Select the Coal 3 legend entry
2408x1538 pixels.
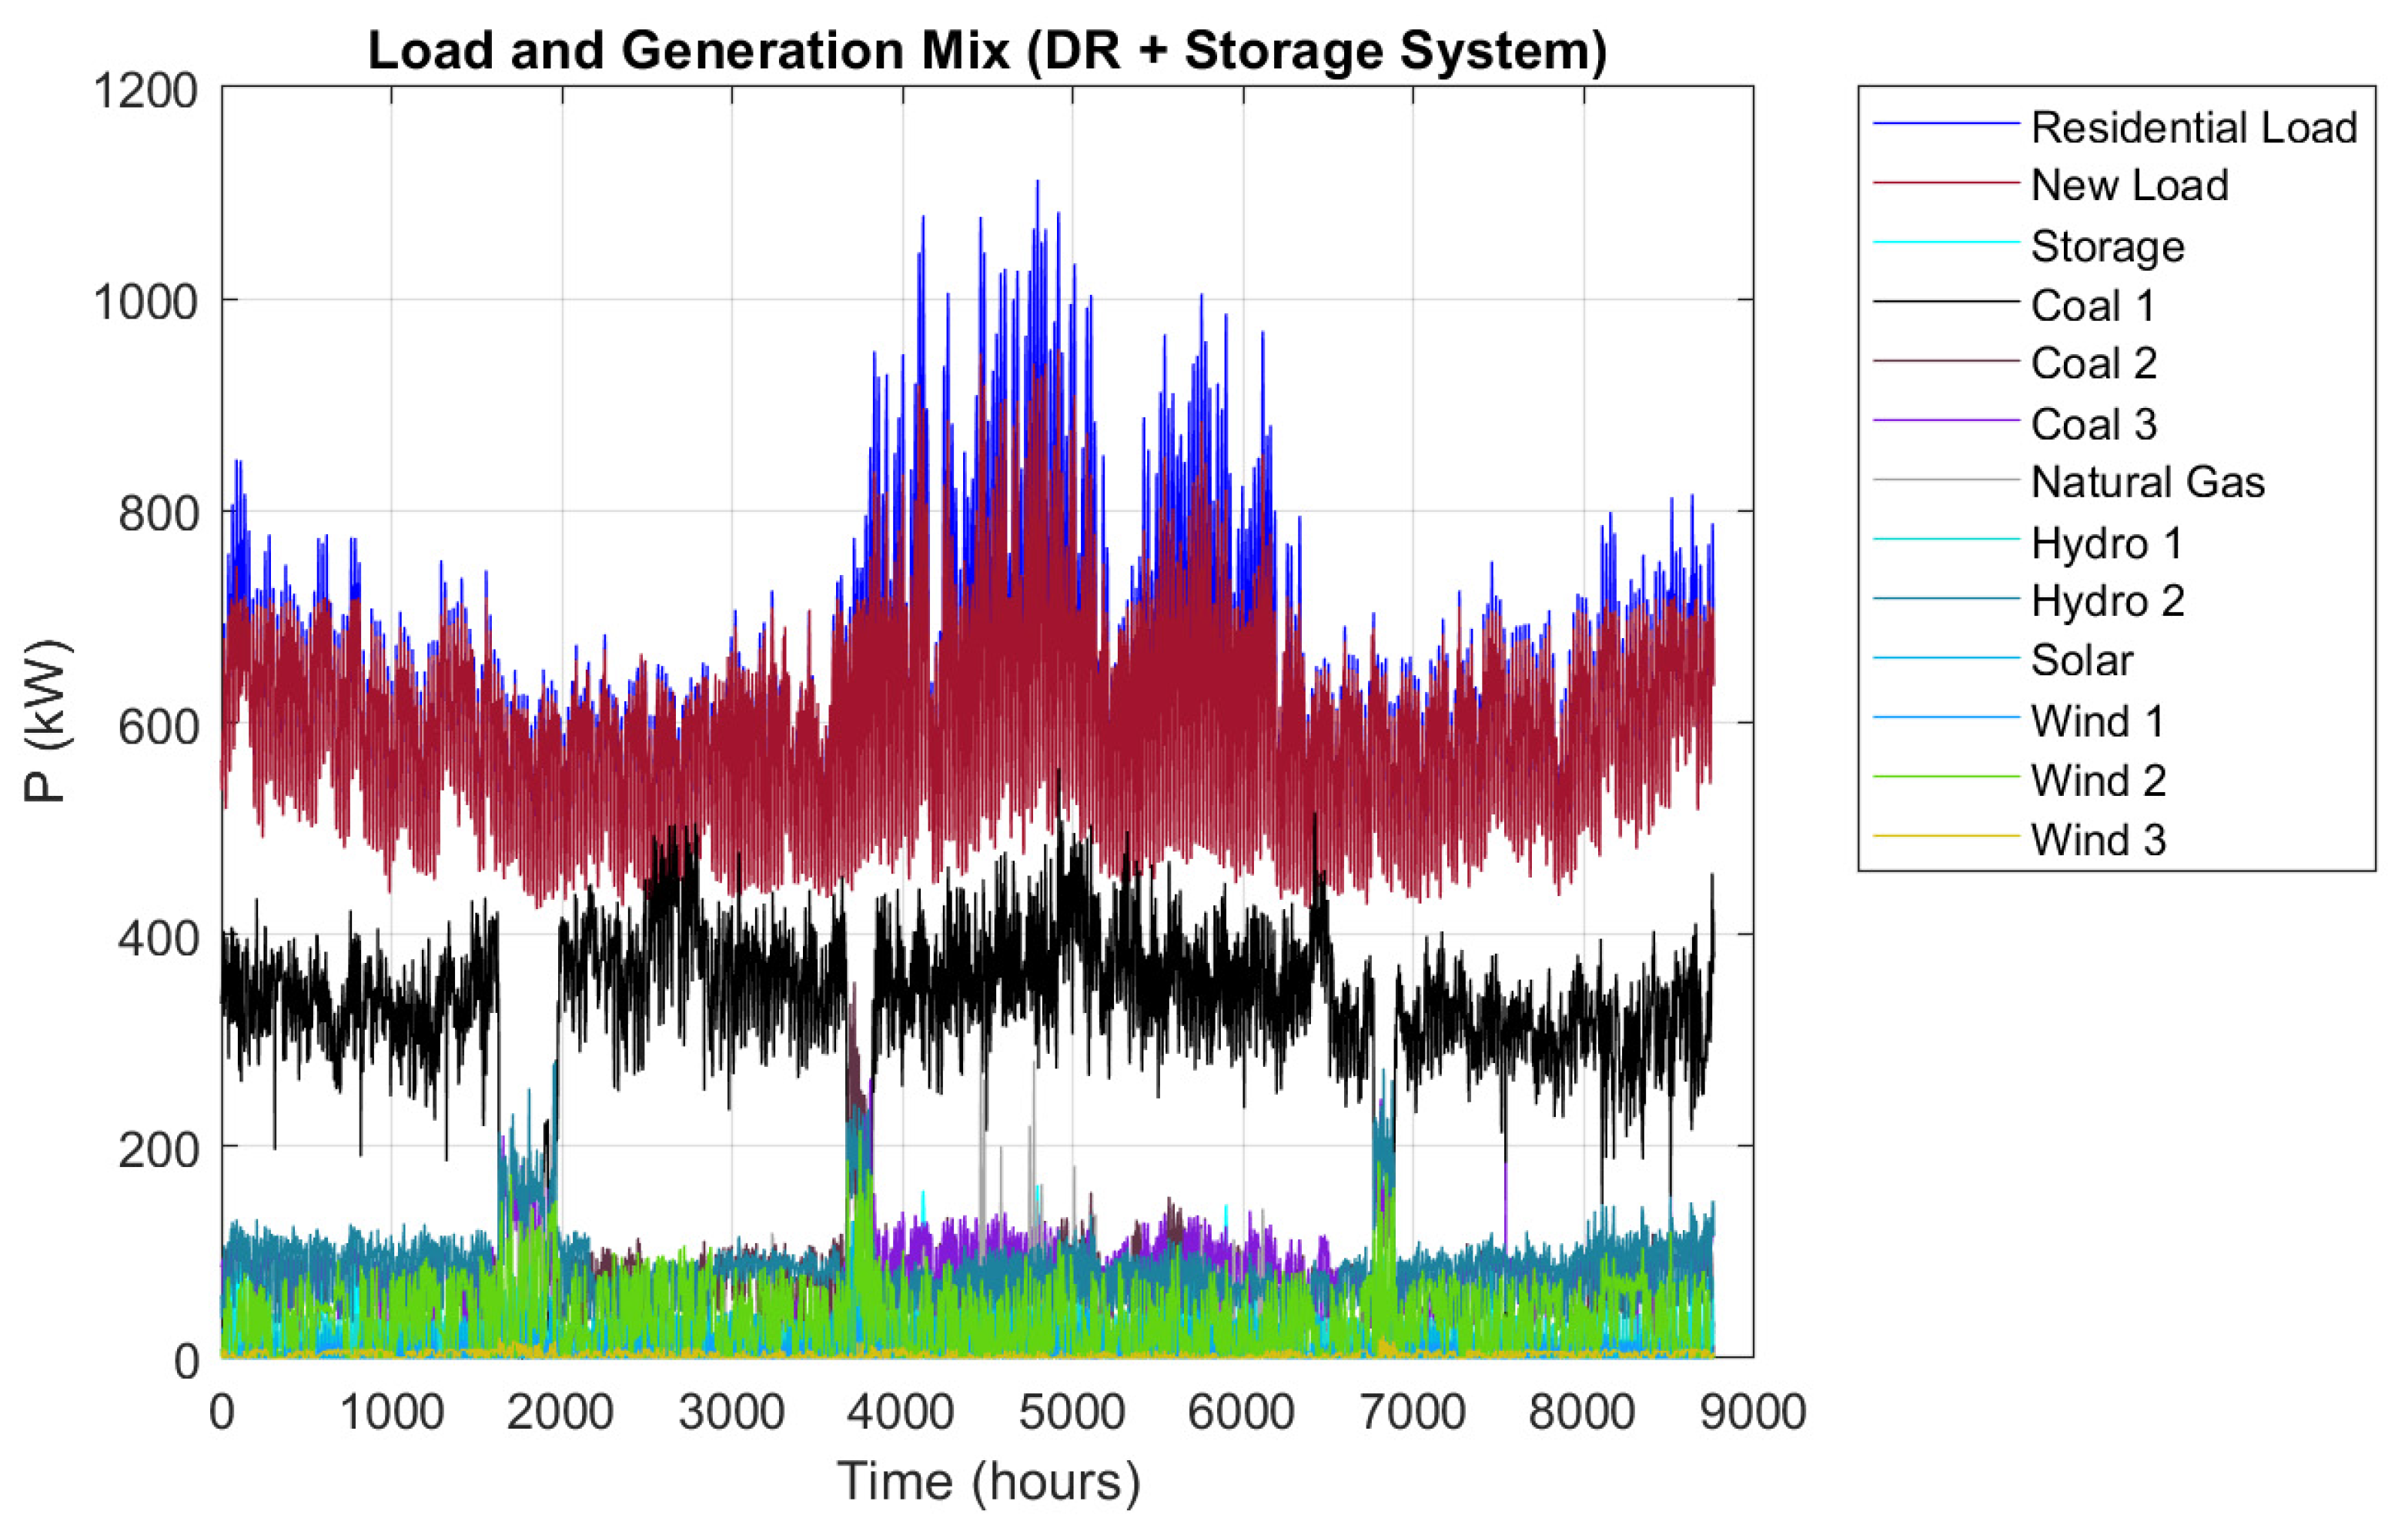coord(2093,425)
